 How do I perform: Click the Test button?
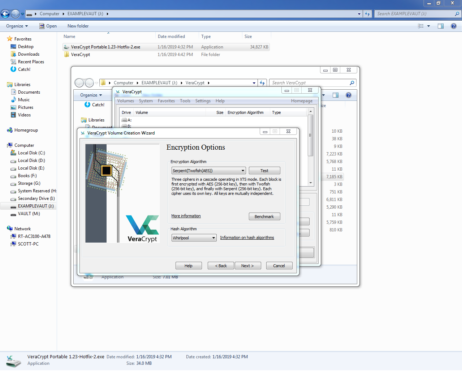click(264, 171)
